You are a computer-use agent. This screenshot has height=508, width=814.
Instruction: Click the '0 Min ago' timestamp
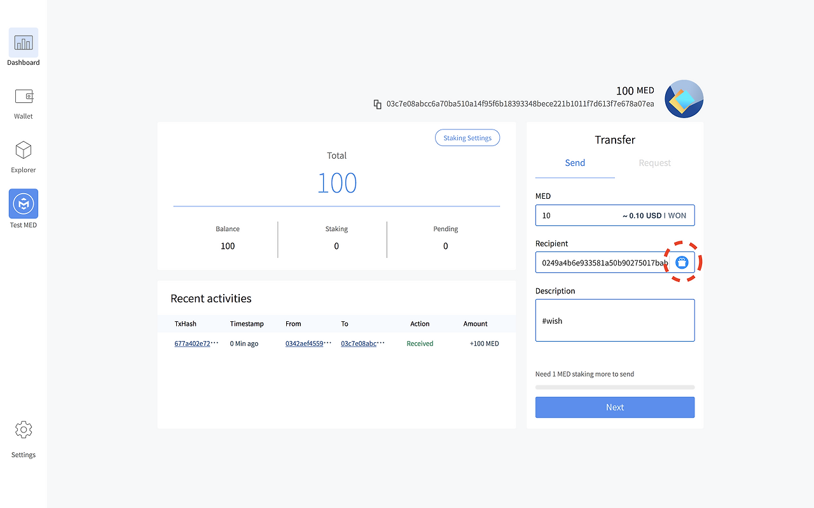point(244,344)
